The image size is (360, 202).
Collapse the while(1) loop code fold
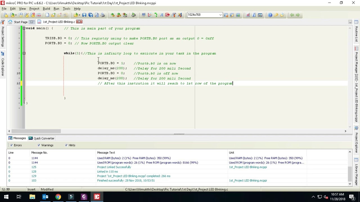(x=24, y=53)
